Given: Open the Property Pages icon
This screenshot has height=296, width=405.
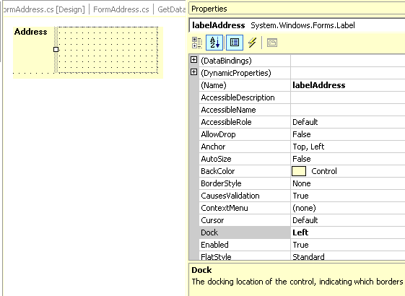Looking at the screenshot, I should tap(272, 43).
